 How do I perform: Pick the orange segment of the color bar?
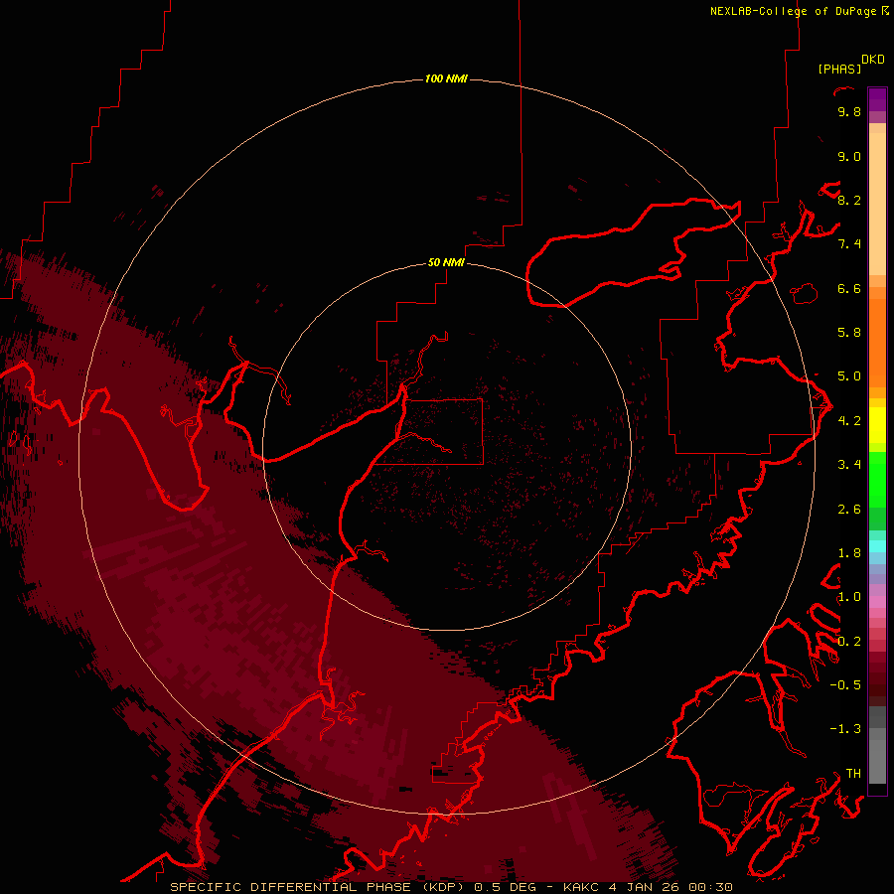[877, 343]
